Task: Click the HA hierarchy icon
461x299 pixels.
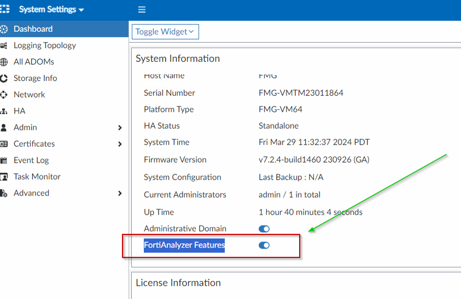Action: point(4,111)
